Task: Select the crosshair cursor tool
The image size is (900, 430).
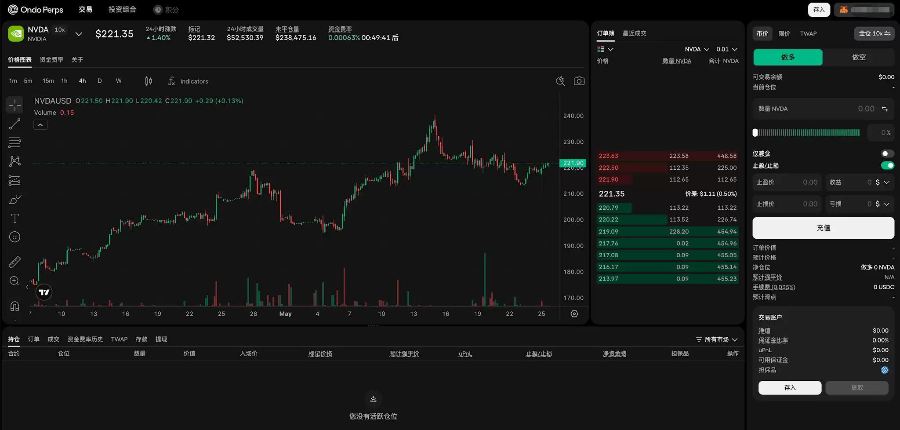Action: tap(15, 105)
